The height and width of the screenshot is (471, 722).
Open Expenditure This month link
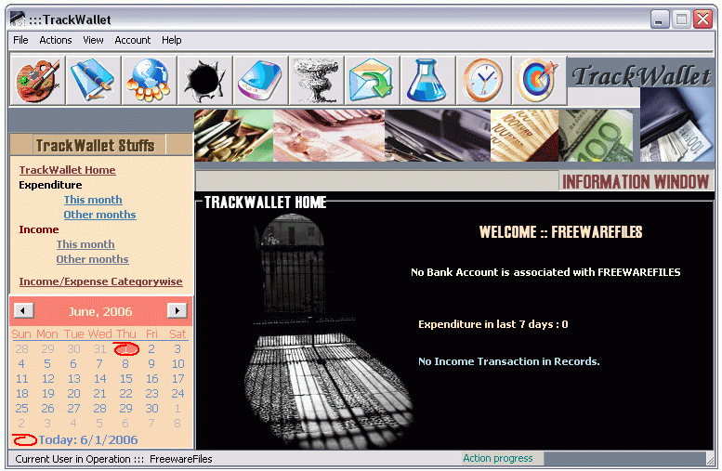point(93,200)
